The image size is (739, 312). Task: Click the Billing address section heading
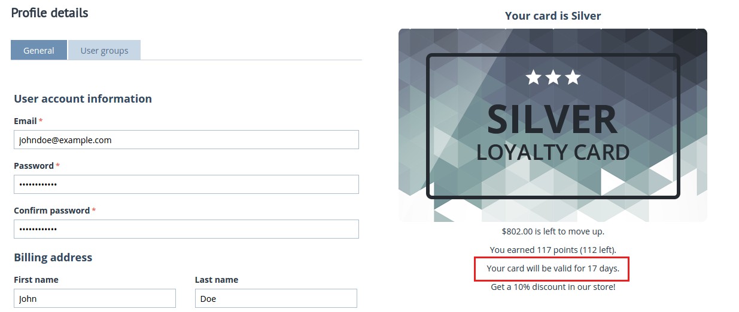[53, 258]
